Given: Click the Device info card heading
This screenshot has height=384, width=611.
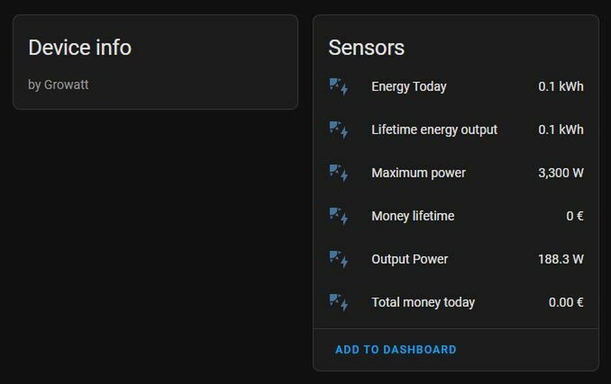Looking at the screenshot, I should [80, 48].
